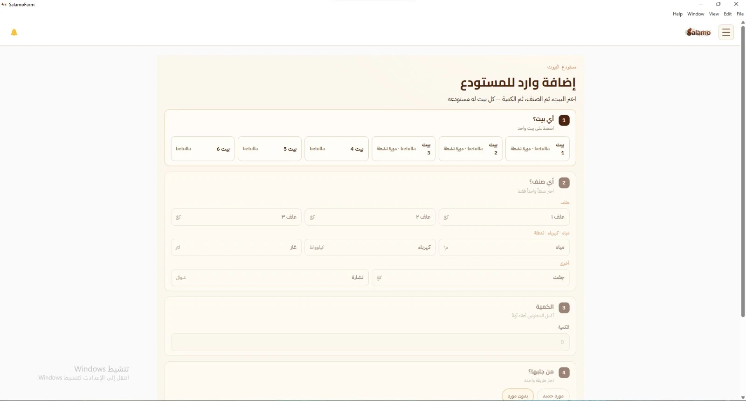The image size is (746, 401).
Task: Open the hamburger menu button
Action: tap(726, 32)
